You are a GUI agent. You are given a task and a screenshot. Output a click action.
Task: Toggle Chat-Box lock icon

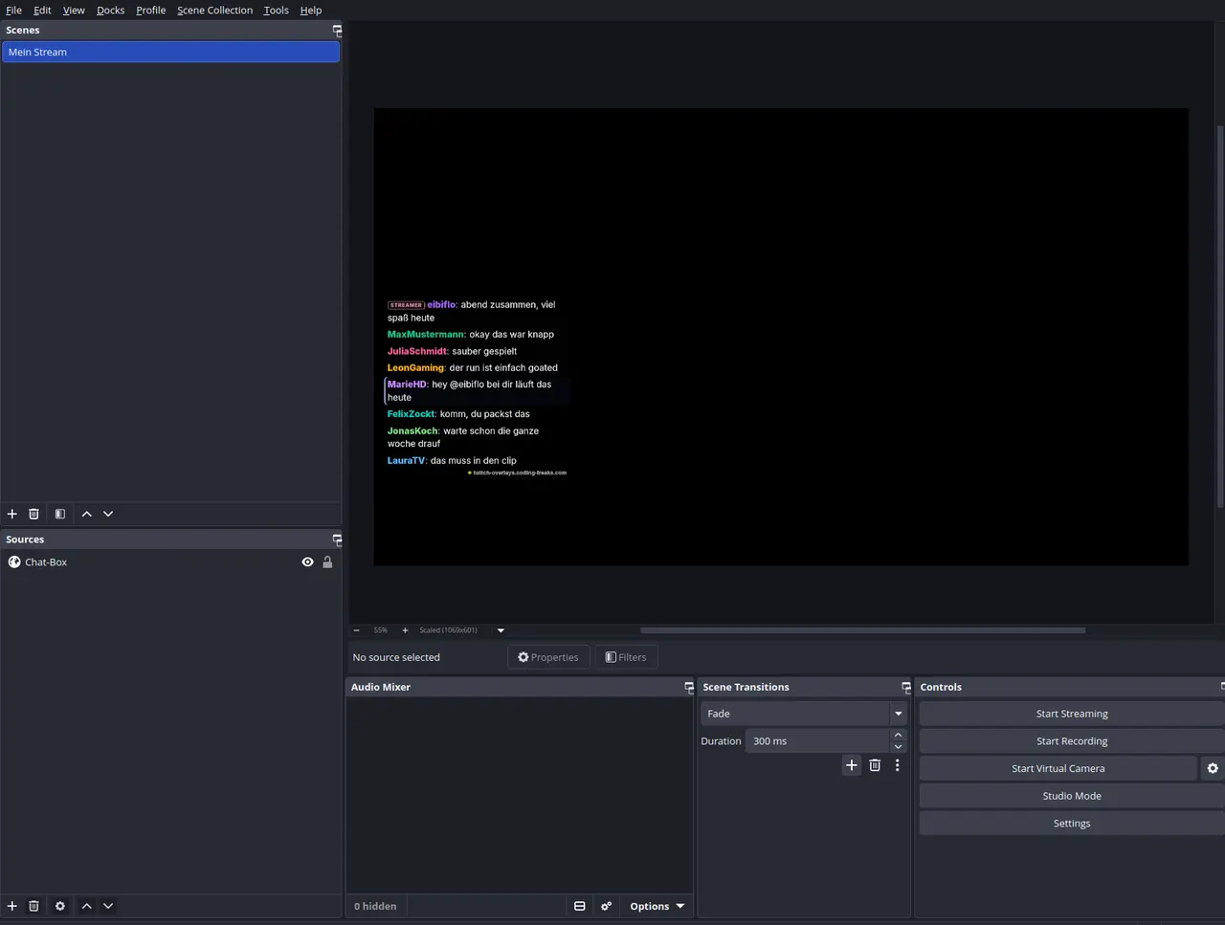point(327,562)
